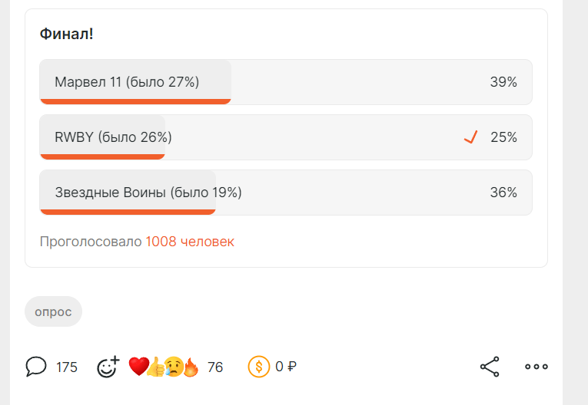Click the 36% result for Звездные Воины

click(x=503, y=193)
